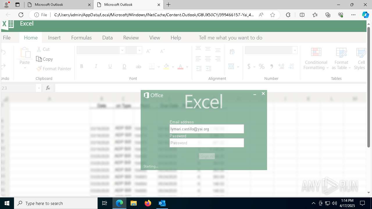Click the fx insert function icon
Image resolution: width=372 pixels, height=209 pixels.
click(x=48, y=88)
